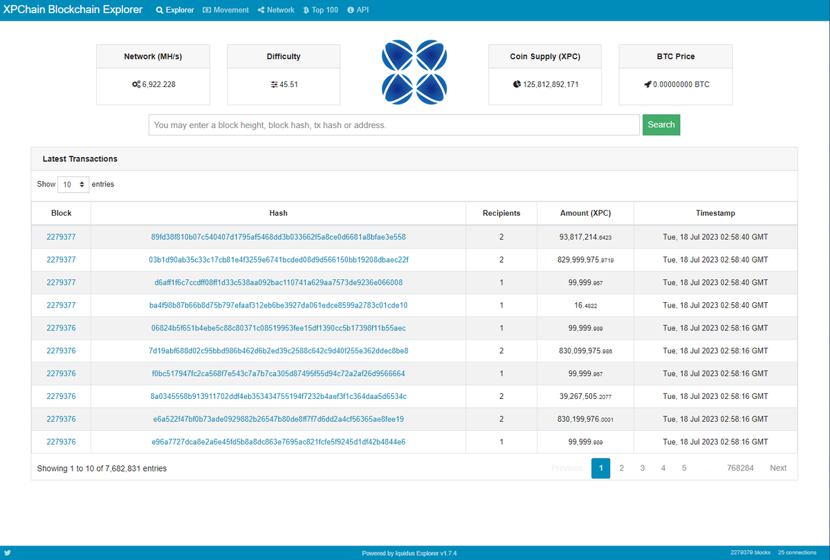830x560 pixels.
Task: Jump to last page 768284
Action: tap(740, 468)
